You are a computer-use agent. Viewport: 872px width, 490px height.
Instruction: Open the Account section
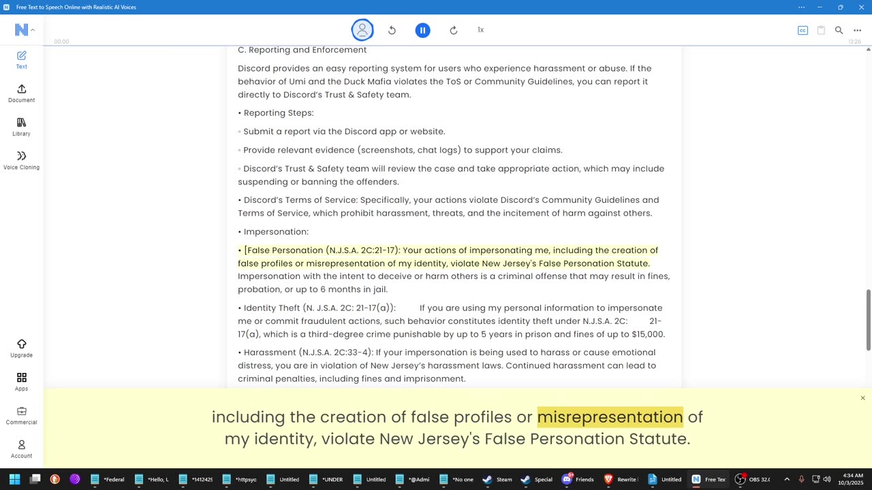point(21,449)
